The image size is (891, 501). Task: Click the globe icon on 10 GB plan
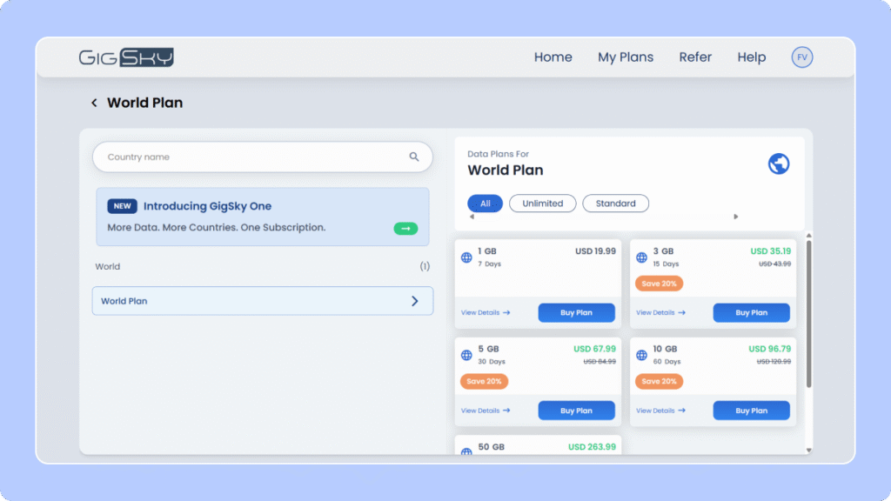tap(641, 356)
